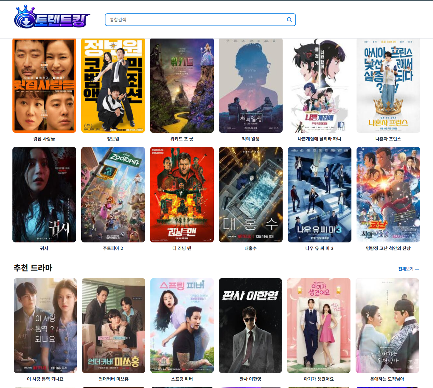Click the Zootopia 2 poster
Viewport: 433px width, 388px height.
(x=113, y=194)
